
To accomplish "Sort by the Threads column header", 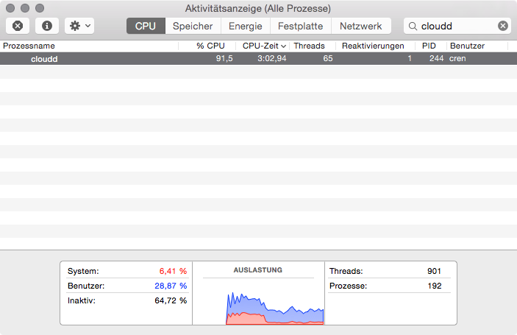I will click(310, 46).
